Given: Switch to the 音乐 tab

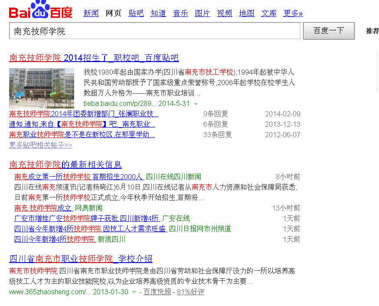Looking at the screenshot, I should 180,13.
